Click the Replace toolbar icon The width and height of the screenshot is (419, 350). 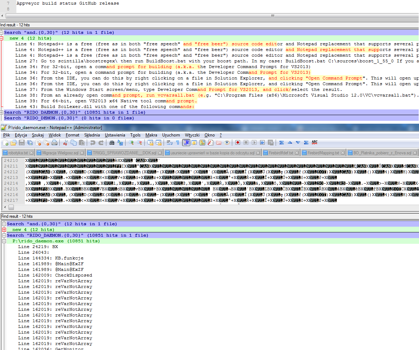pyautogui.click(x=120, y=143)
